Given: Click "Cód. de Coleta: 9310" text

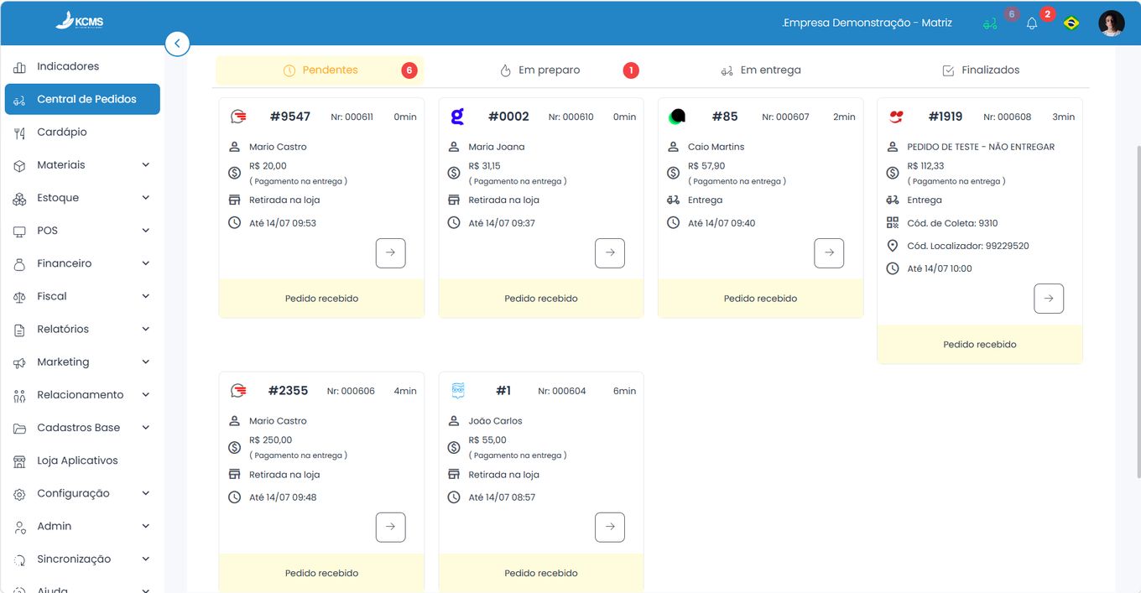Looking at the screenshot, I should tap(952, 223).
